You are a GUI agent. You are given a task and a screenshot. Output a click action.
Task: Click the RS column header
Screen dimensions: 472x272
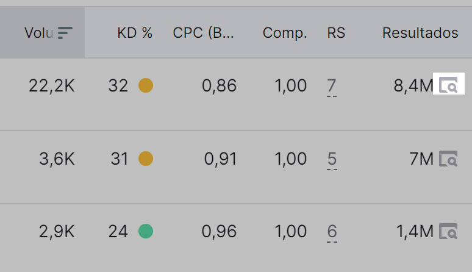pos(336,33)
